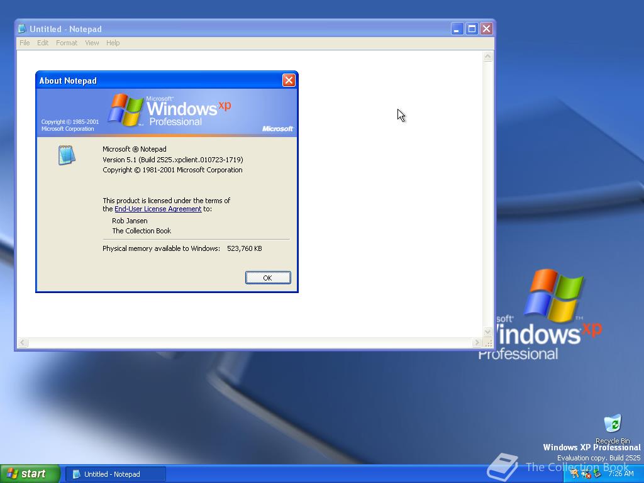Click the keys activation tray icon
The image size is (644, 483).
click(x=574, y=474)
